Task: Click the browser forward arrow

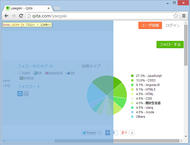Action: point(14,16)
